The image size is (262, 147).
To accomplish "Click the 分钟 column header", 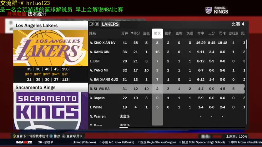I will [x=125, y=33].
